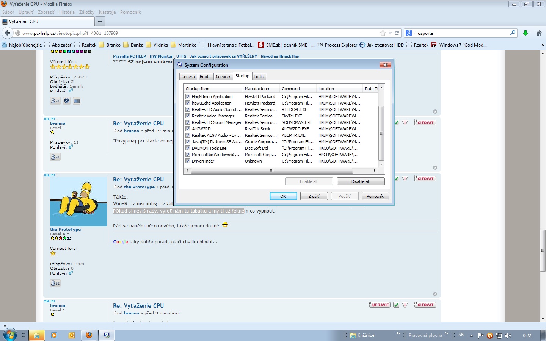Click the CITOVAT button on the ProtoType post
Image resolution: width=546 pixels, height=341 pixels.
click(425, 178)
